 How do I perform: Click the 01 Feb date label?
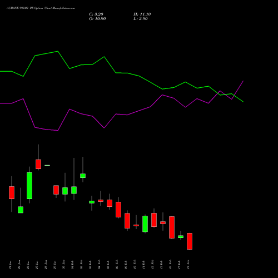(73, 265)
